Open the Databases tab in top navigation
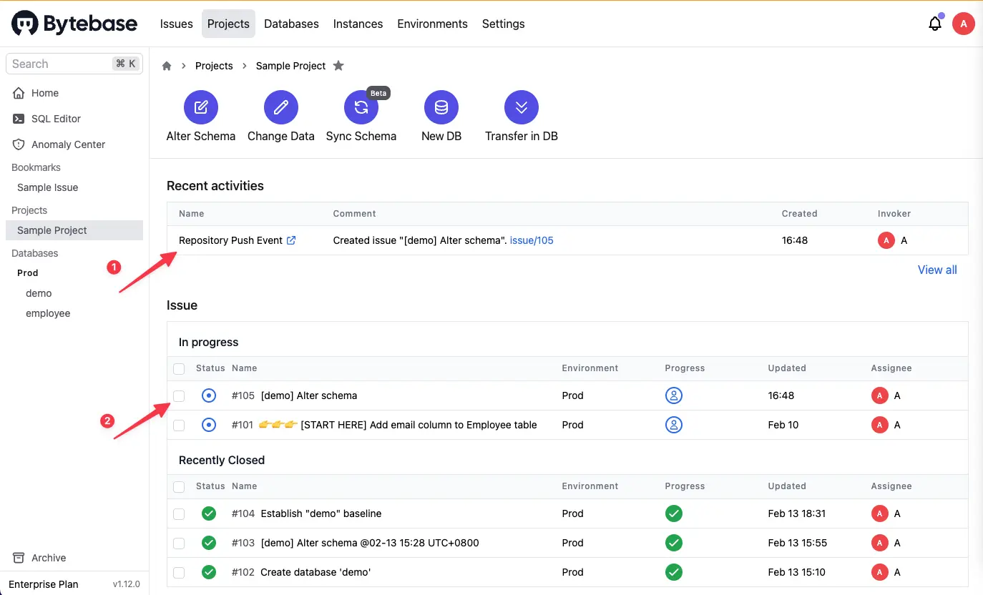983x595 pixels. point(291,24)
